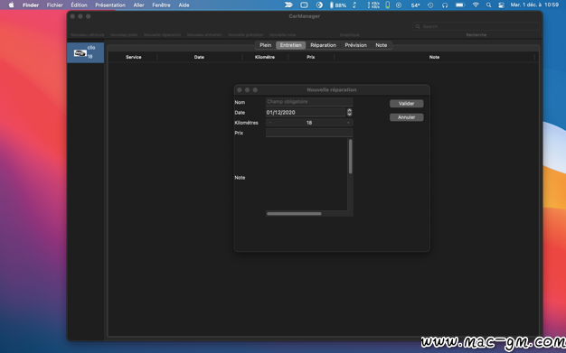This screenshot has height=353, width=566.
Task: Click the Annuler button
Action: 407,117
